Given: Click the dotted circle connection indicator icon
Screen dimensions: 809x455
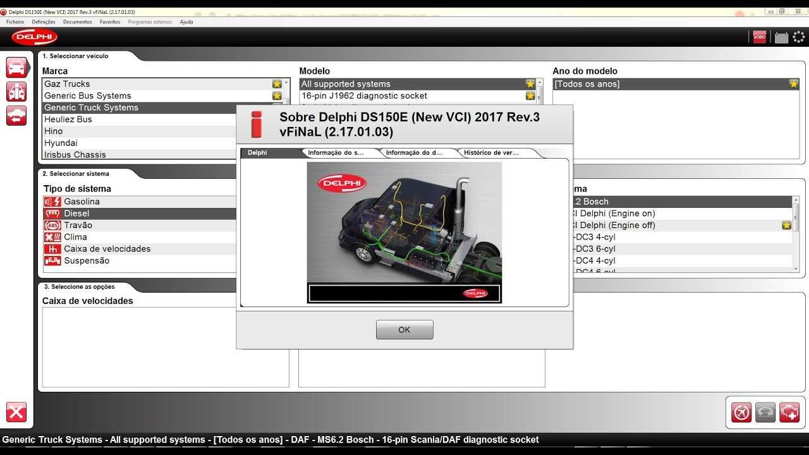Looking at the screenshot, I should (x=799, y=37).
